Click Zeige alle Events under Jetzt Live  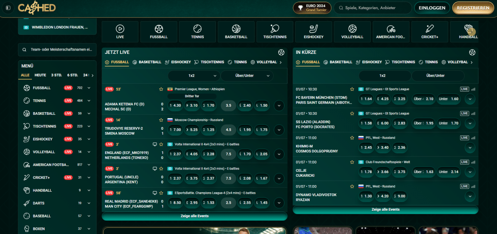195,216
